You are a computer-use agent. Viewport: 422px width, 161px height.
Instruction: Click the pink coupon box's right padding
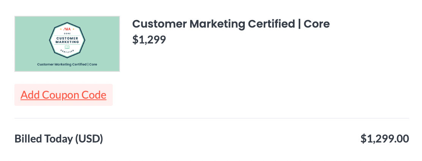point(110,95)
